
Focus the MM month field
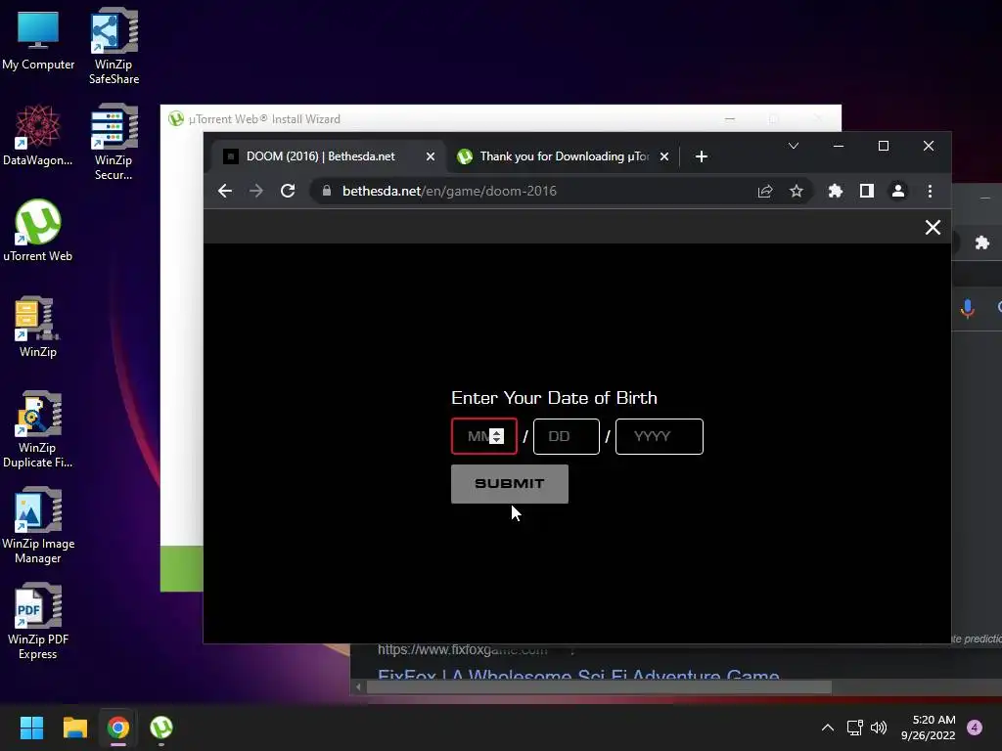pyautogui.click(x=483, y=436)
